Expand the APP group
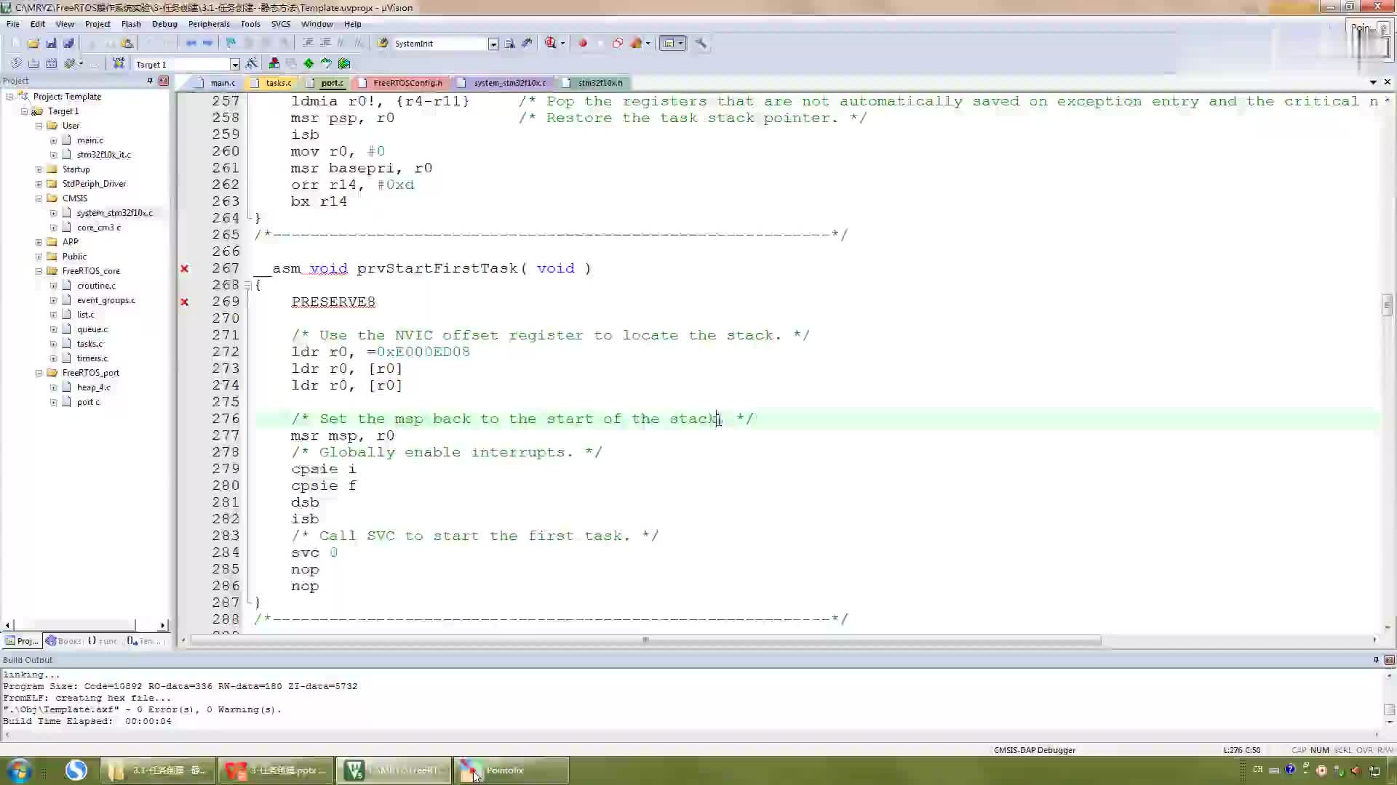This screenshot has width=1397, height=785. (39, 242)
